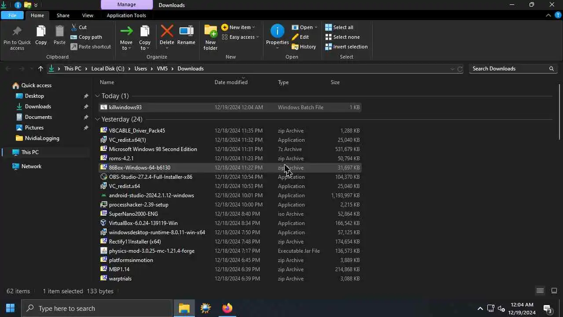Open Firefox from the taskbar
The width and height of the screenshot is (563, 317).
(x=227, y=308)
